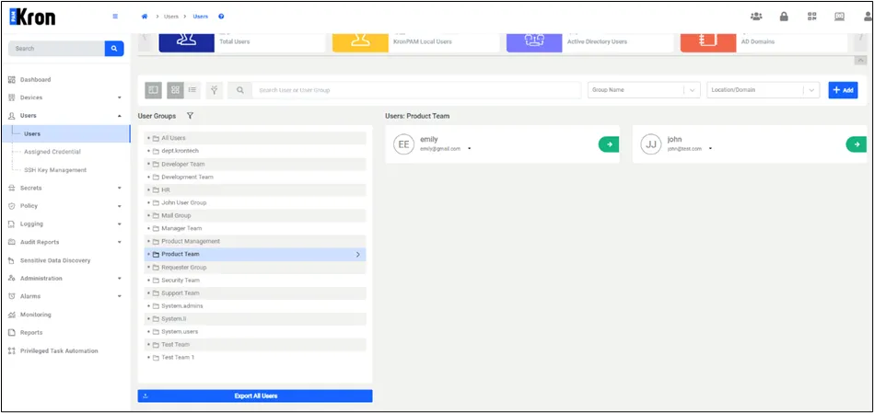Screen dimensions: 874x413
Task: Click the padlock icon in header
Action: [784, 17]
